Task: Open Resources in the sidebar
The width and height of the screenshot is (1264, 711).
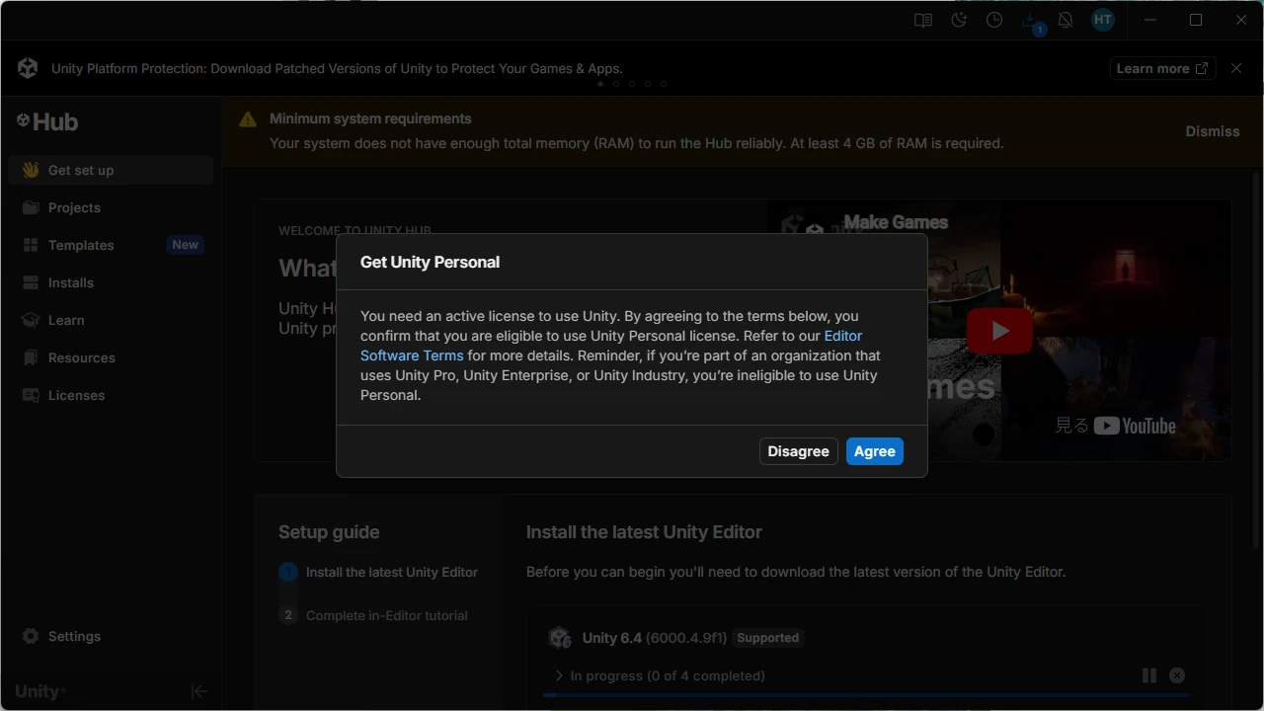Action: pos(111,357)
